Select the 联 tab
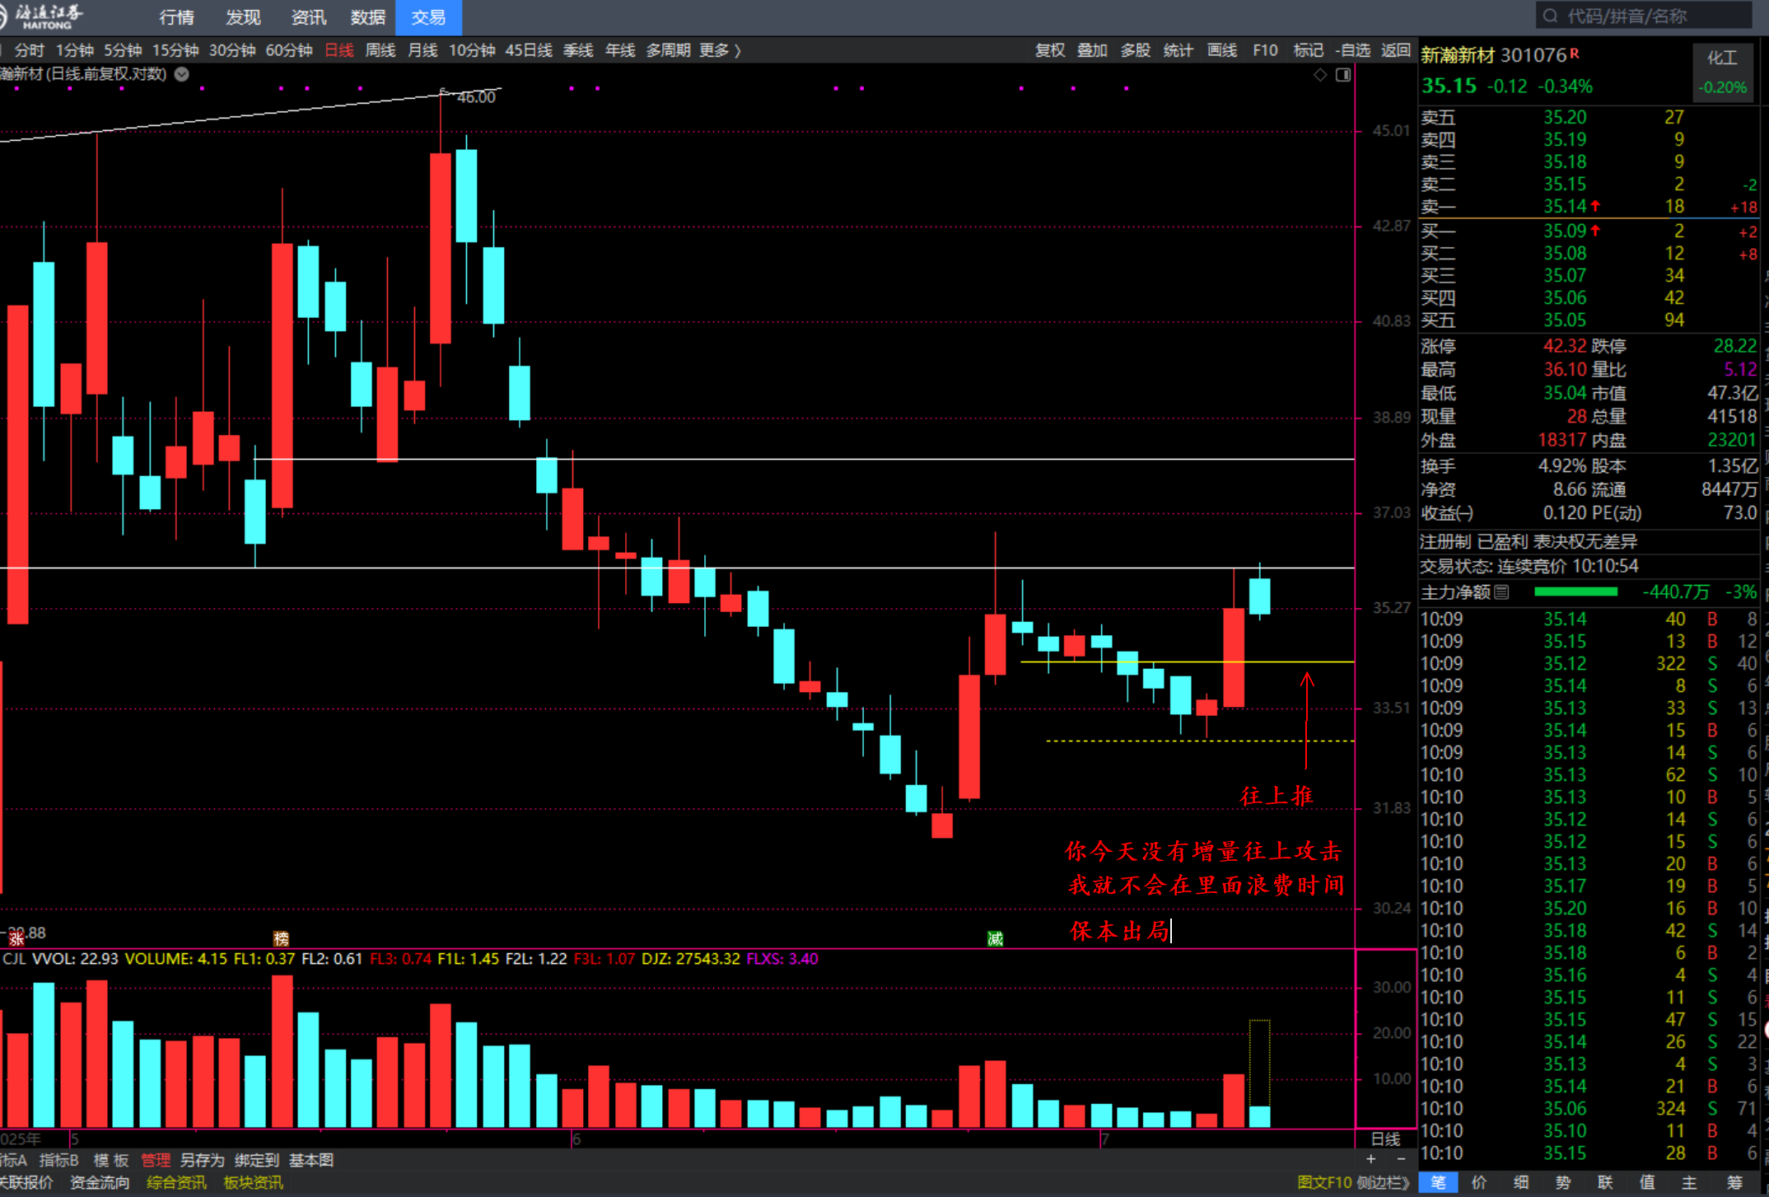Image resolution: width=1769 pixels, height=1197 pixels. coord(1605,1182)
